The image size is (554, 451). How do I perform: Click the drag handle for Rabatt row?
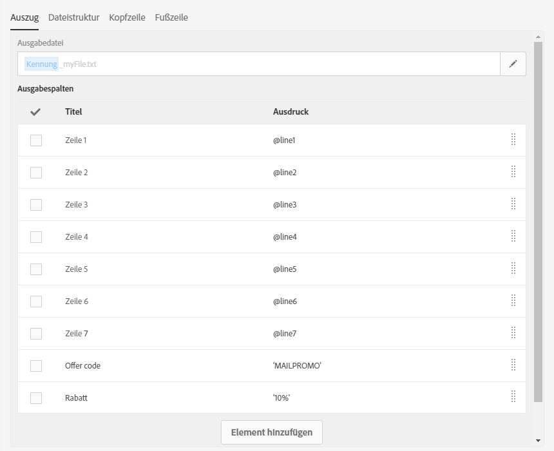[x=513, y=397]
